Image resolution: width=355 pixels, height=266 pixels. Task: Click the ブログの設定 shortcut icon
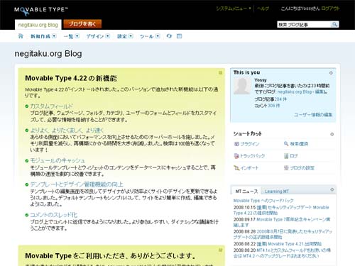click(x=286, y=168)
